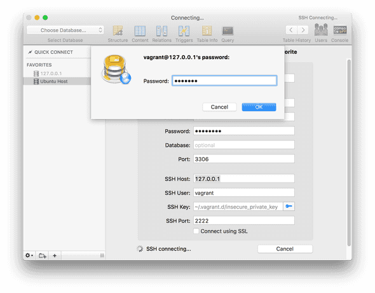
Task: Cancel the SSH password dialog
Action: 219,107
